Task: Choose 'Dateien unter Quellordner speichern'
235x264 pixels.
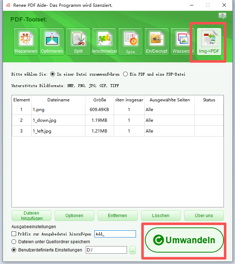Action: pos(14,242)
